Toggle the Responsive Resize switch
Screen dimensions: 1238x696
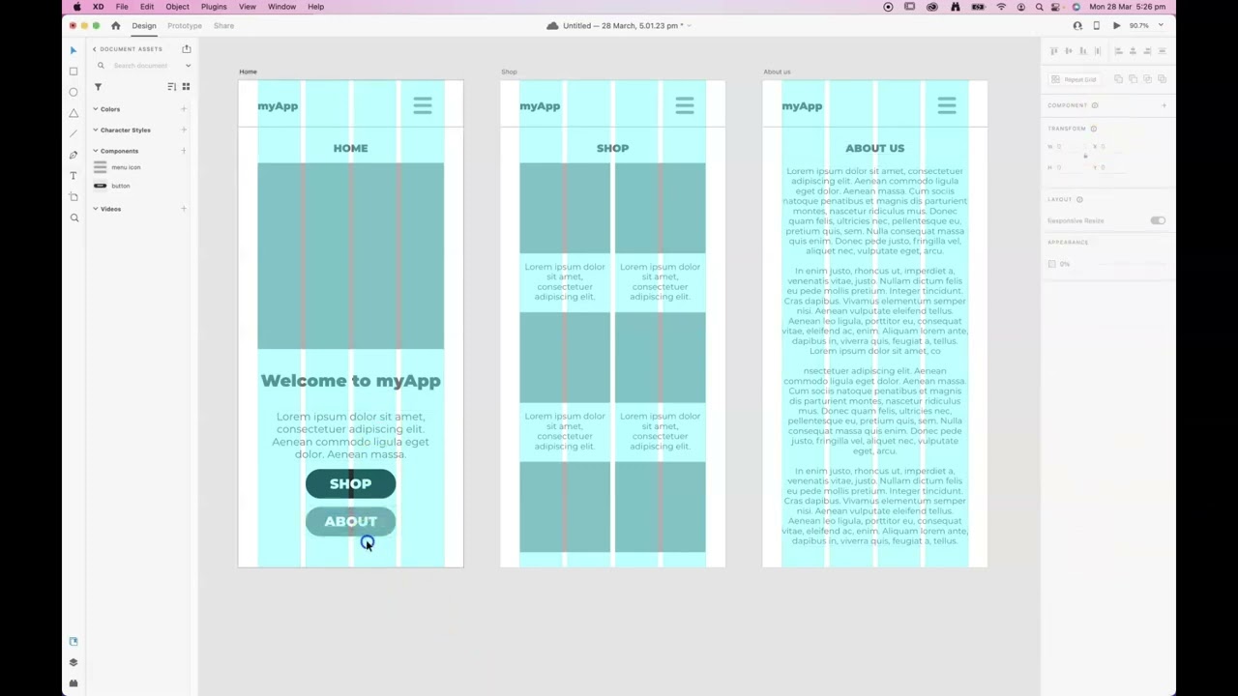(1158, 220)
